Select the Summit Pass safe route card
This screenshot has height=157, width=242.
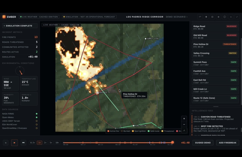coord(215,63)
